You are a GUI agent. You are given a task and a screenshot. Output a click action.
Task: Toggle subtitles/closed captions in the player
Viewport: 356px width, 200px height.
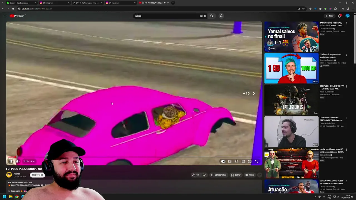tap(230, 161)
